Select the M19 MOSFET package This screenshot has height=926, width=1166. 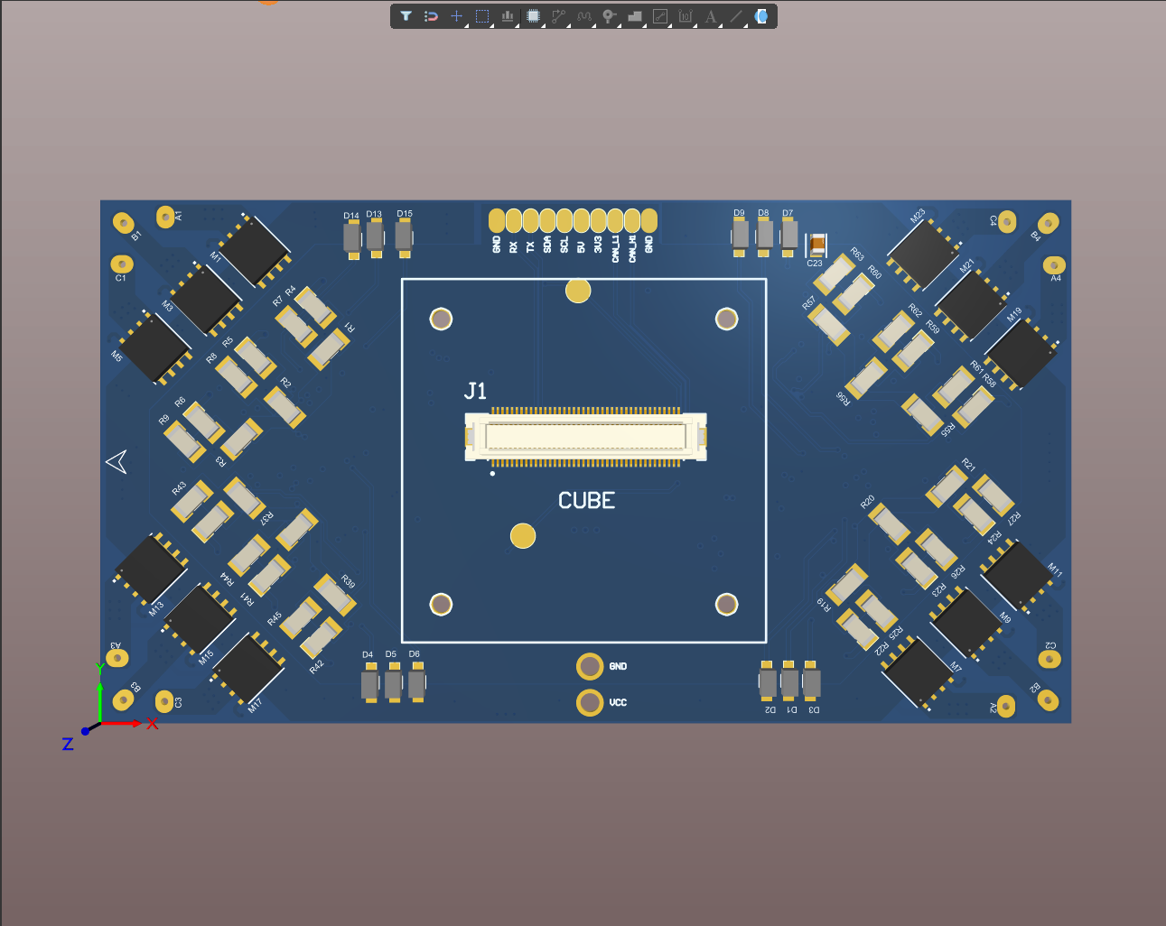point(1021,354)
